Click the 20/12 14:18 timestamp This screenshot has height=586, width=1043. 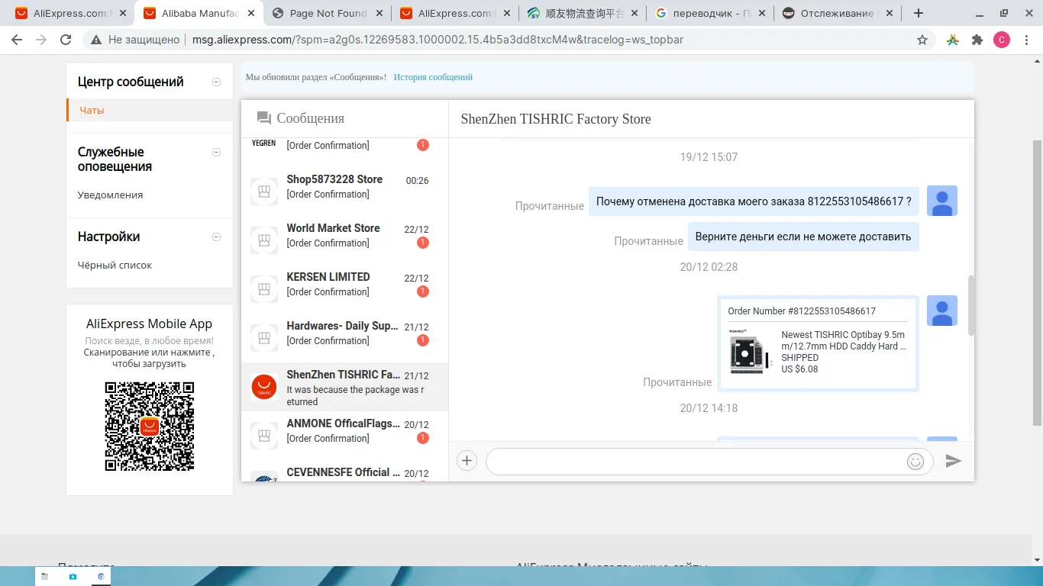click(x=709, y=408)
